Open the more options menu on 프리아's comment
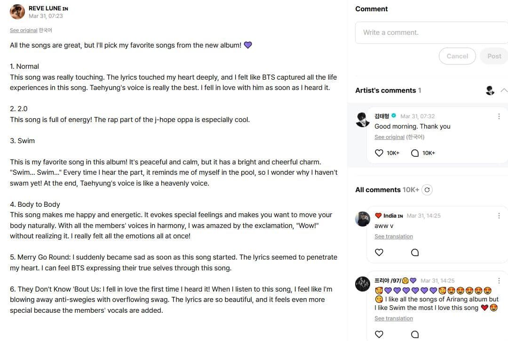Image resolution: width=508 pixels, height=341 pixels. (499, 281)
